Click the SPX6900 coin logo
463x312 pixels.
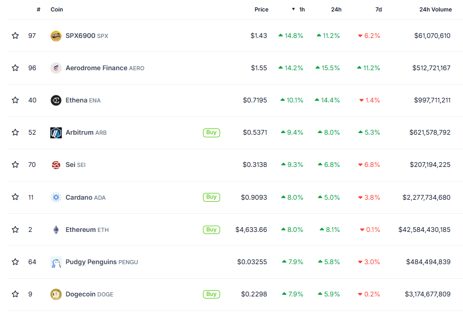pos(56,36)
